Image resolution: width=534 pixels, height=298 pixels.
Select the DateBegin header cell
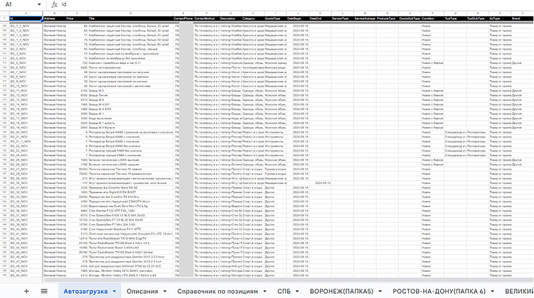click(298, 18)
